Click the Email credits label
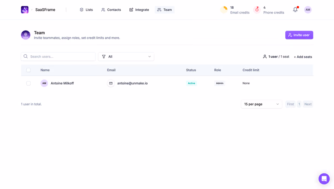 tap(240, 12)
